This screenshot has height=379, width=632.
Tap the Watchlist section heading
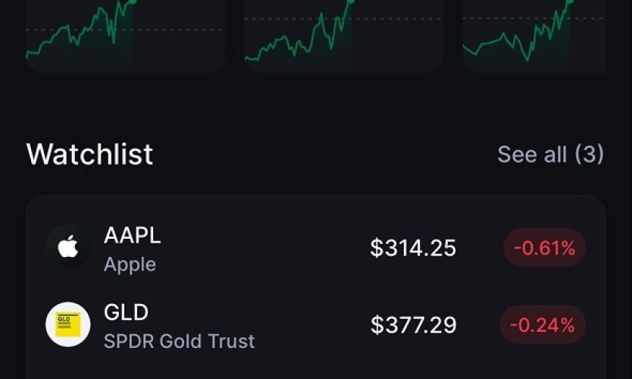[89, 154]
